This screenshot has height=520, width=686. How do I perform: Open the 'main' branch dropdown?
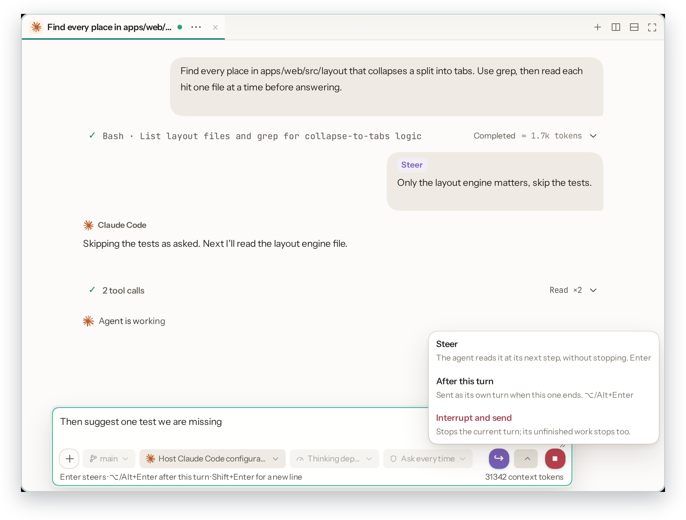point(109,459)
